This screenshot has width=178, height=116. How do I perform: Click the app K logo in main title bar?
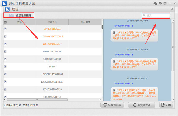[x=4, y=3]
